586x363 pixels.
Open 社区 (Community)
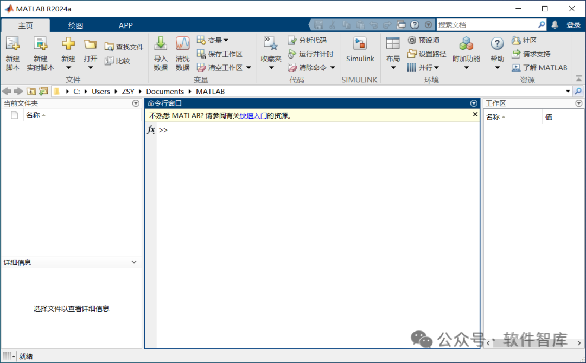pos(524,40)
